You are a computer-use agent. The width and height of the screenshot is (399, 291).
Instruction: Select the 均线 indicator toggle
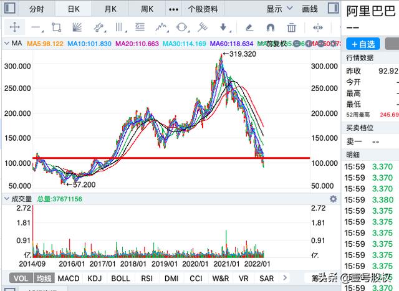click(x=44, y=279)
